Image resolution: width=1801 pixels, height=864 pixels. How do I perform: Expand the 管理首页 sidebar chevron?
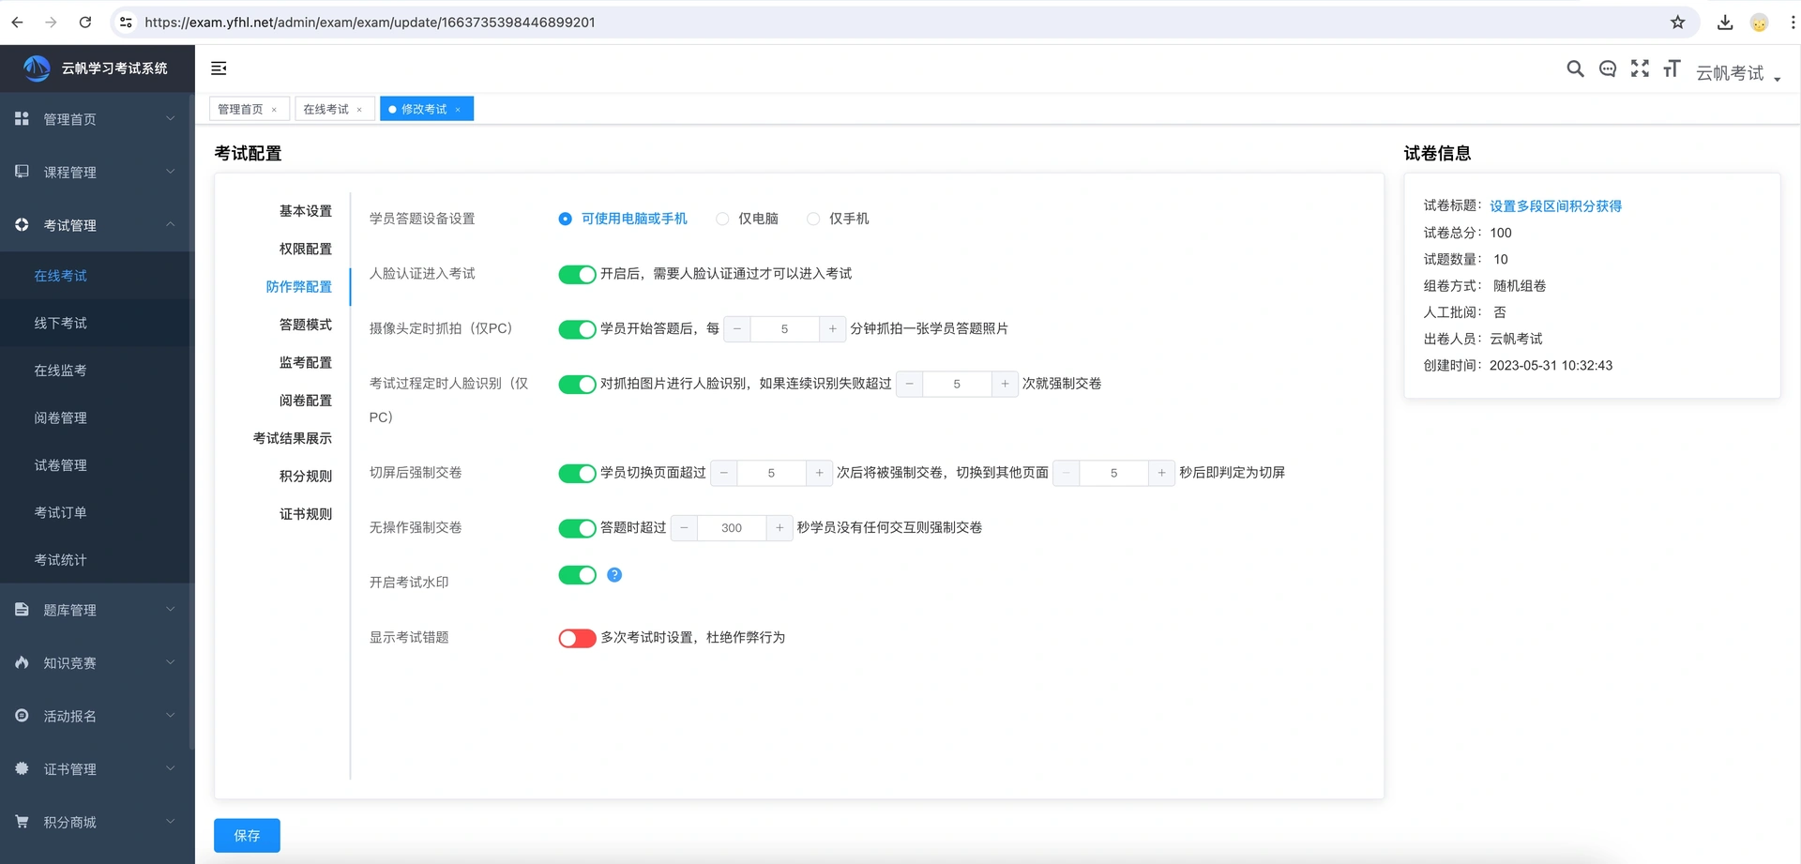point(171,118)
